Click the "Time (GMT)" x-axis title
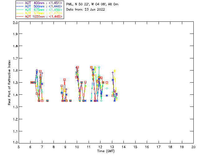The width and height of the screenshot is (199, 159). [106, 151]
